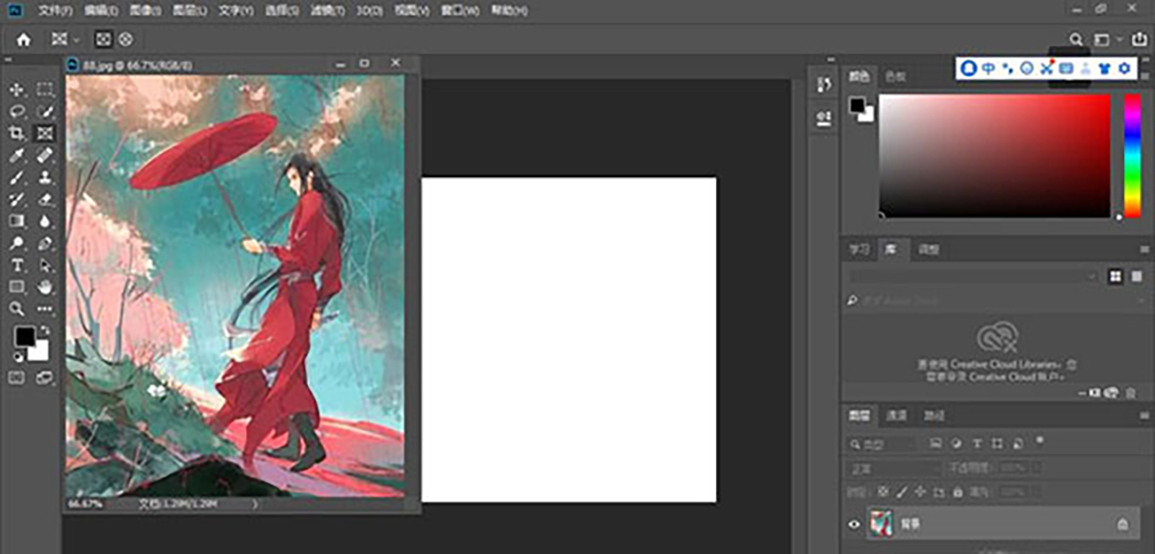Open the layer filter type dropdown

882,444
